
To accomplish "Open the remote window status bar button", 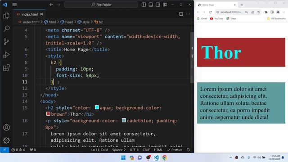I will [x=4, y=150].
